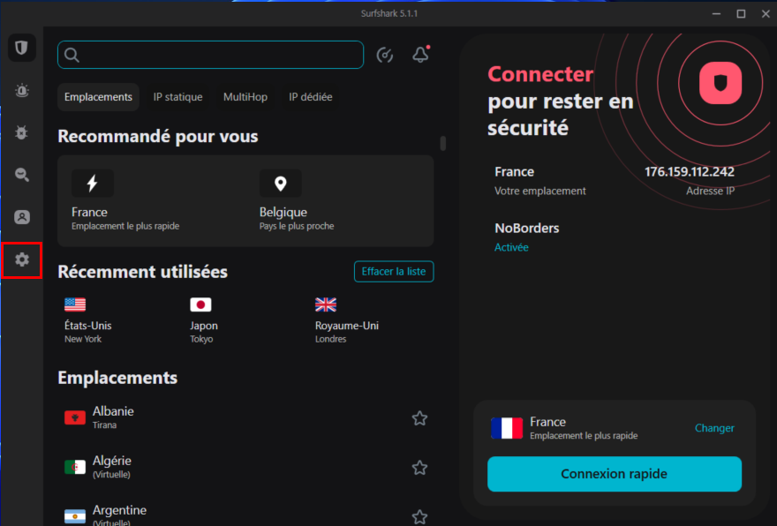
Task: Connect to États-Unis New York
Action: [x=88, y=320]
